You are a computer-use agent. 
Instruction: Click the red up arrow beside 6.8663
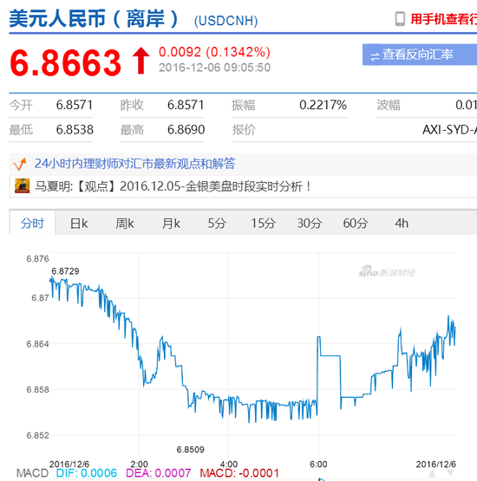[x=140, y=61]
